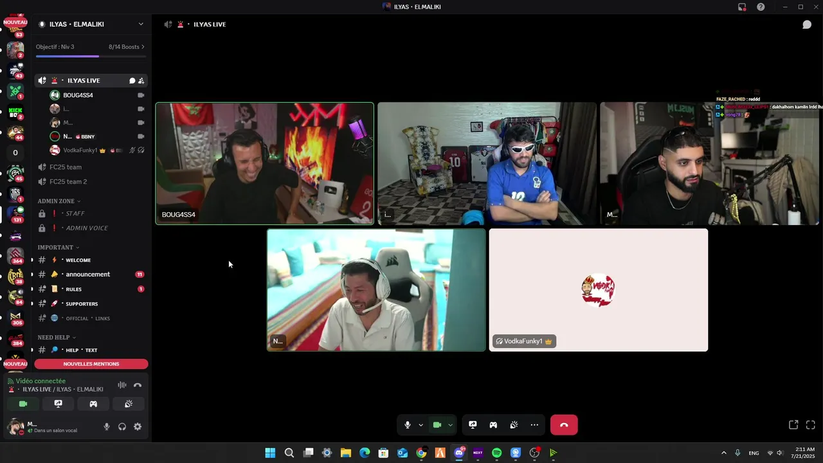The image size is (823, 463).
Task: Open soundboard in bottom call bar
Action: [x=514, y=425]
